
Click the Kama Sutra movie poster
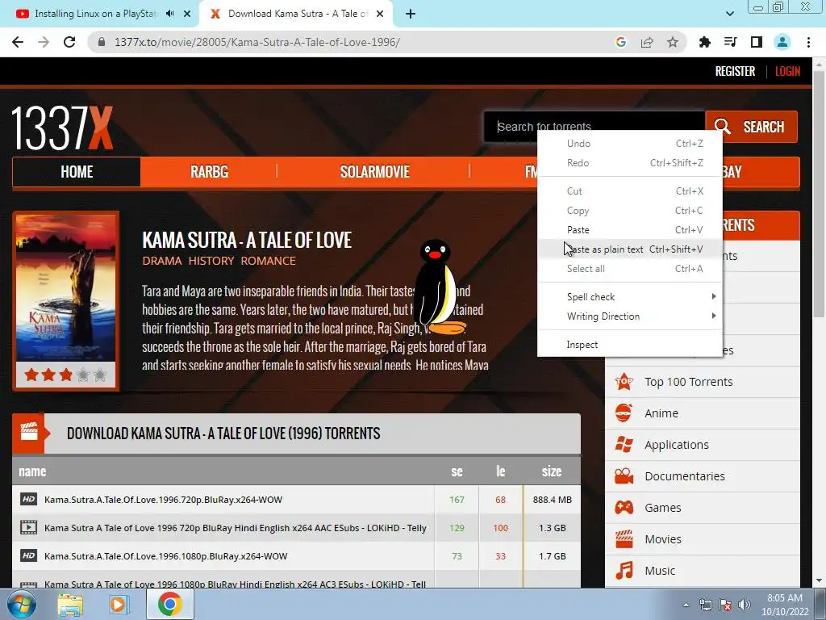[66, 288]
